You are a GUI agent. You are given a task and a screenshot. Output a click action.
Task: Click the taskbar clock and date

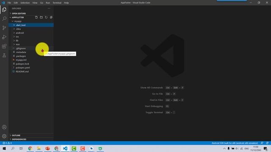coord(256,148)
